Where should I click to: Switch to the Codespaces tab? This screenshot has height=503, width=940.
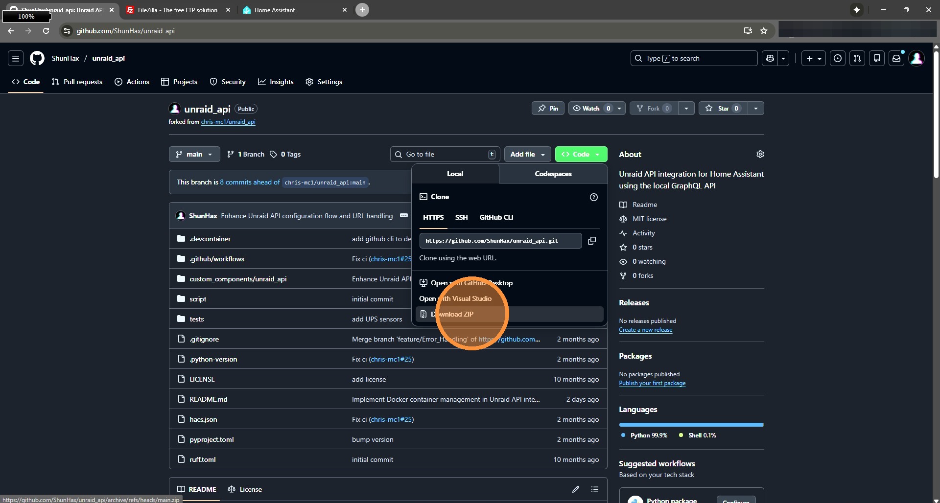553,174
